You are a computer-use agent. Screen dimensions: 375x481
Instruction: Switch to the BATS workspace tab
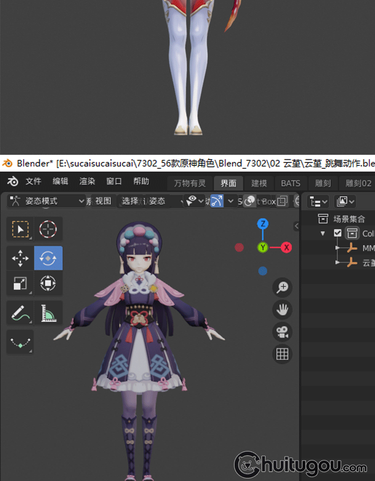coord(290,183)
